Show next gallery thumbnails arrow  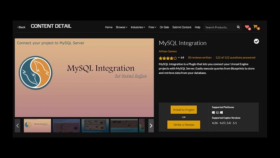click(151, 126)
